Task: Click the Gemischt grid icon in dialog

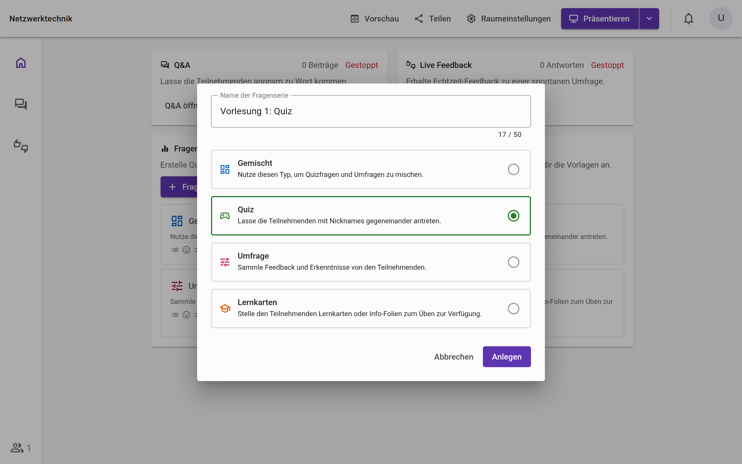Action: [225, 169]
